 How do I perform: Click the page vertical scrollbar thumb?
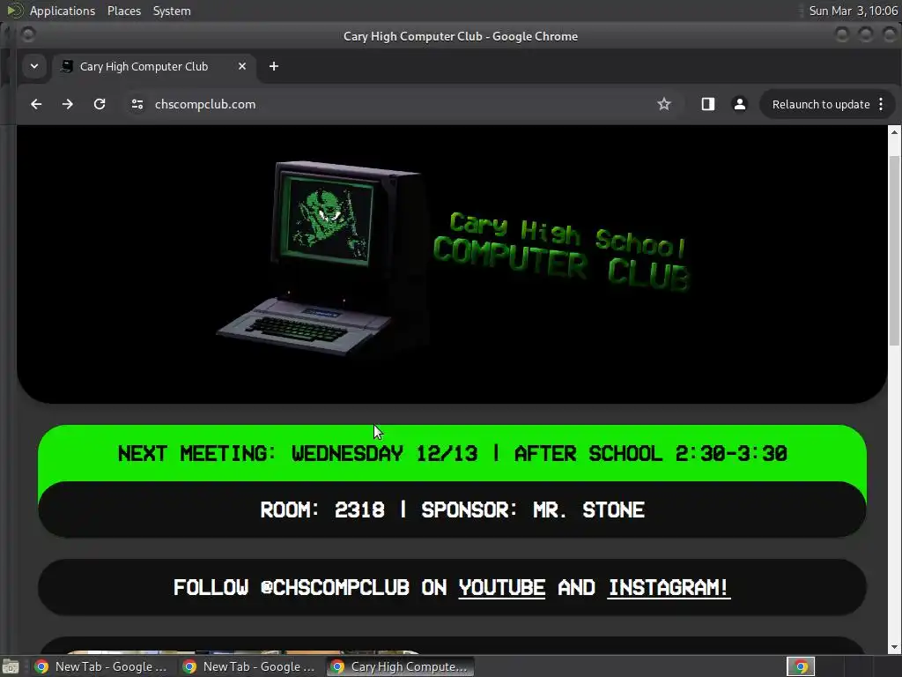click(894, 251)
